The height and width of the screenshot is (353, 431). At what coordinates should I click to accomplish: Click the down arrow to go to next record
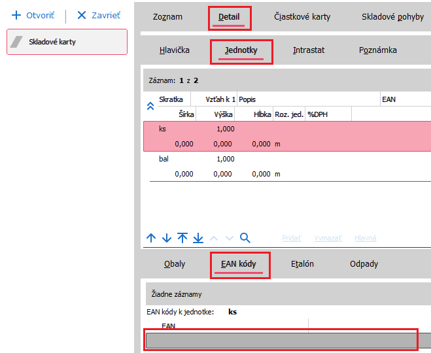[x=167, y=238]
